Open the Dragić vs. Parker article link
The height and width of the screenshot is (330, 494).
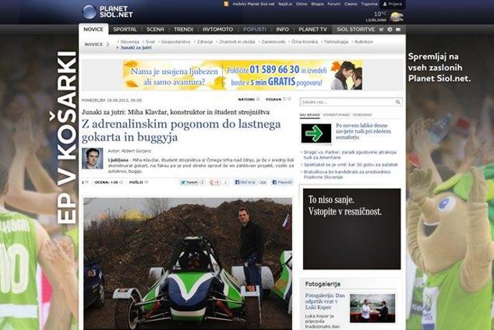(x=350, y=154)
